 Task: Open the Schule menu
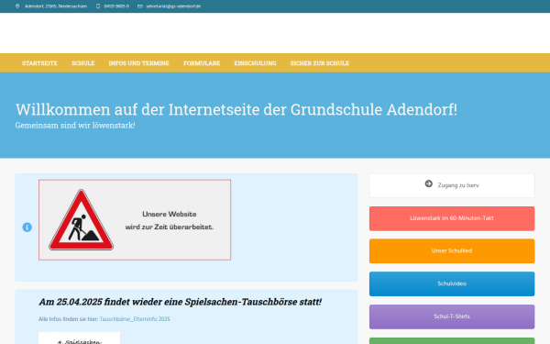(x=83, y=63)
